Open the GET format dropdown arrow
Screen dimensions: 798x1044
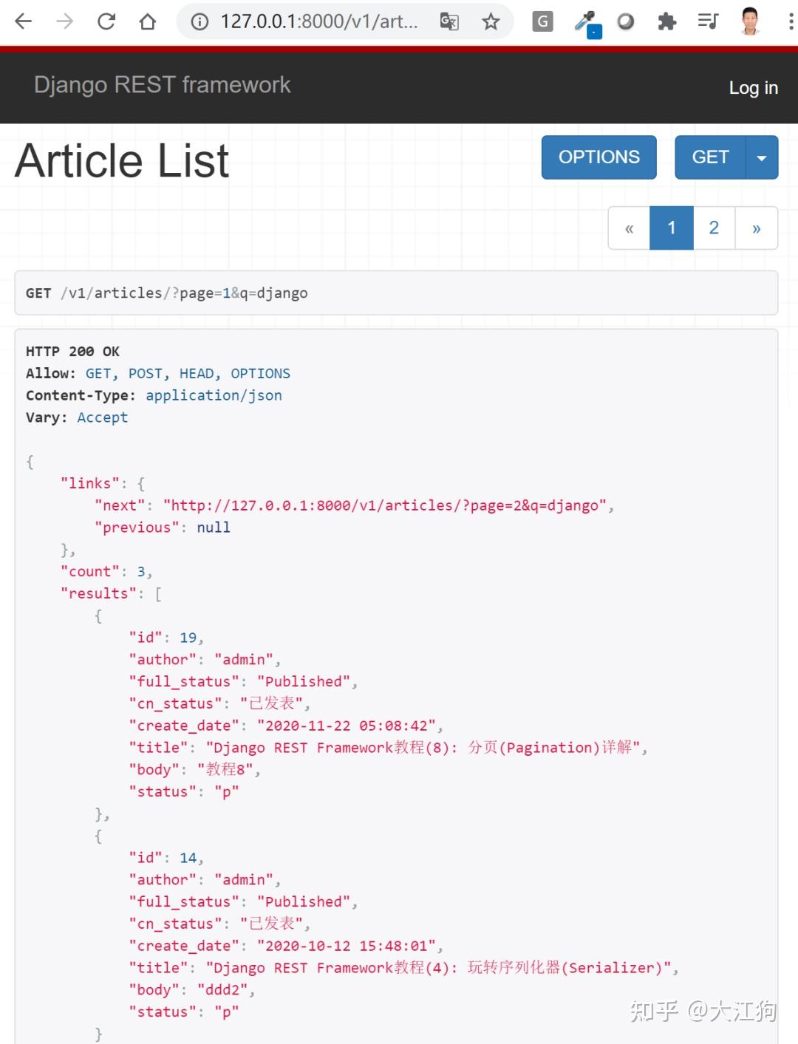762,157
